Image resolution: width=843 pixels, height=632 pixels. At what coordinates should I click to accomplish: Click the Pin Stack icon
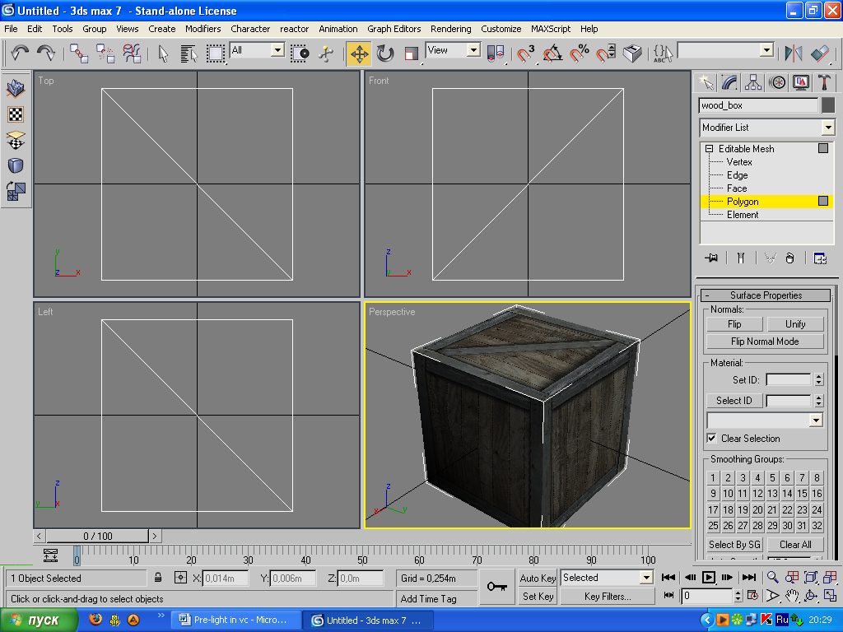coord(711,258)
